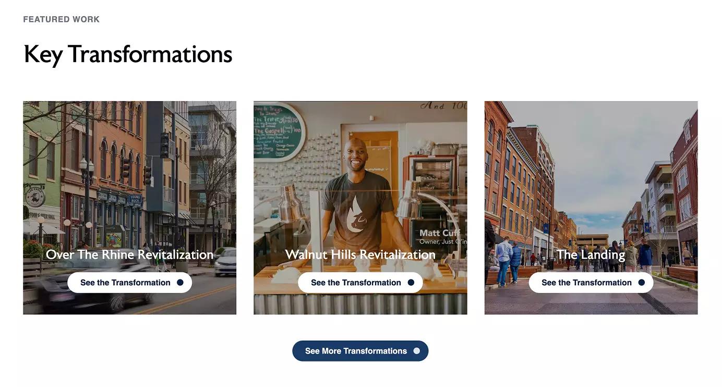Select the Walnut Hills Revitalization title

click(x=360, y=255)
